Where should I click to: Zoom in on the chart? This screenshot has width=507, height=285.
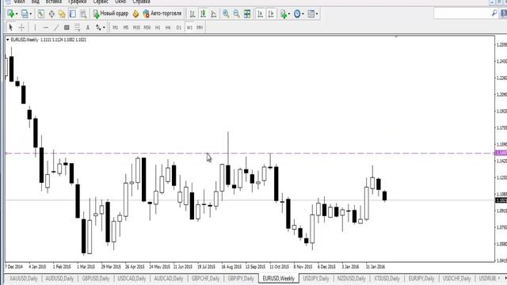pos(226,13)
